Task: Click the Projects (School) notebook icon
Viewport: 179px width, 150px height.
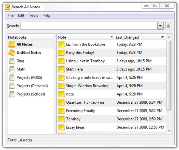Action: tap(12, 94)
